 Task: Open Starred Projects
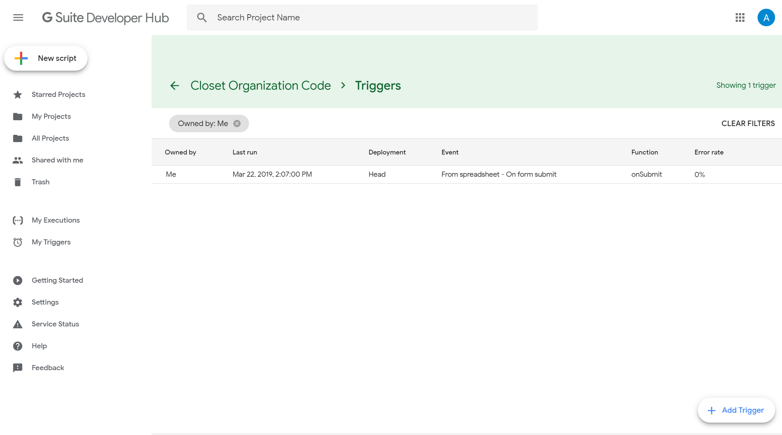[58, 94]
